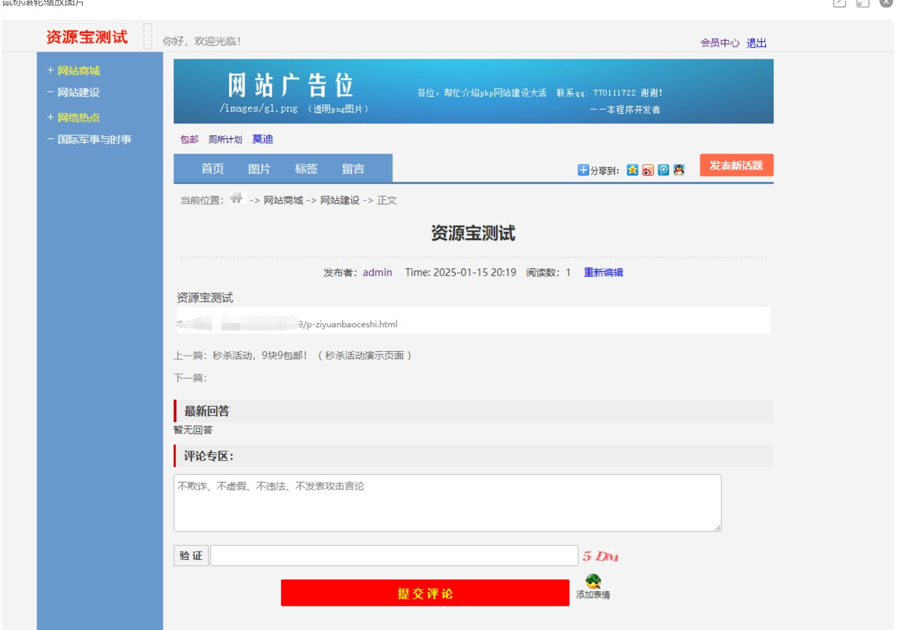The height and width of the screenshot is (630, 900).
Task: Share via the QQ penguin icon
Action: pos(679,170)
